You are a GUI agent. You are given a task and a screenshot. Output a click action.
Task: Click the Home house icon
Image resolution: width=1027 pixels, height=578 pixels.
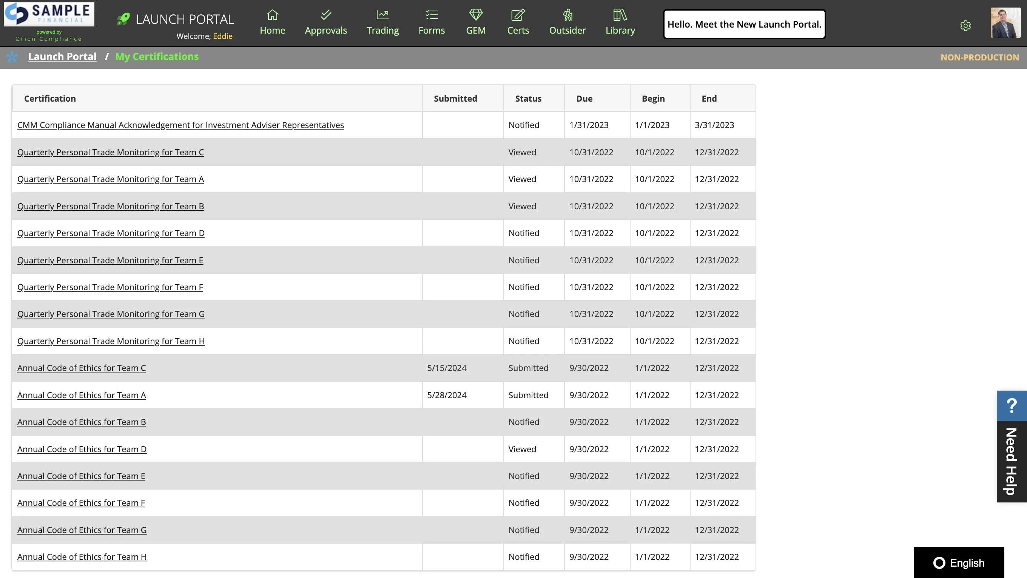(x=272, y=15)
